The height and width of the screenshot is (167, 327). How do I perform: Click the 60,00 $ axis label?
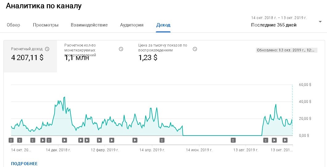coord(305,85)
